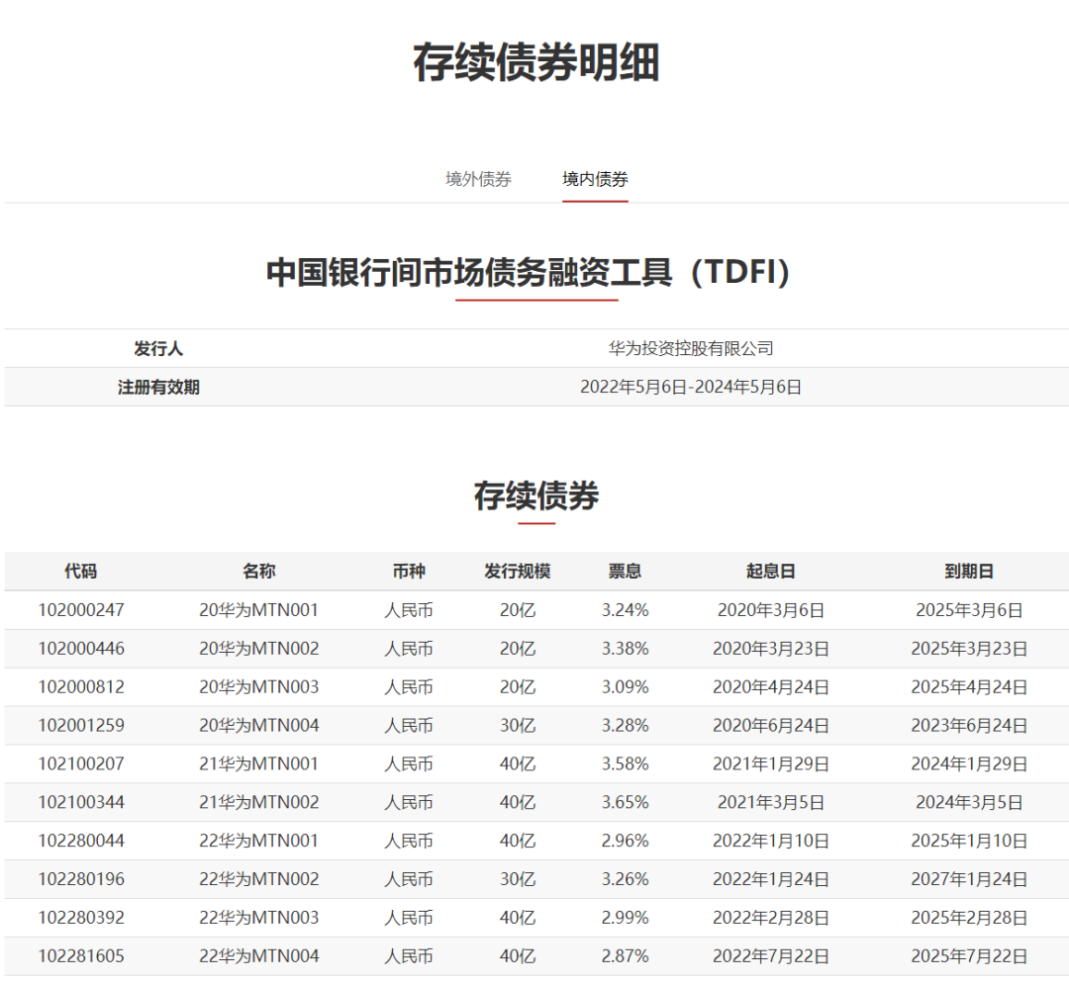Click the 2.96% coupon value

click(626, 841)
